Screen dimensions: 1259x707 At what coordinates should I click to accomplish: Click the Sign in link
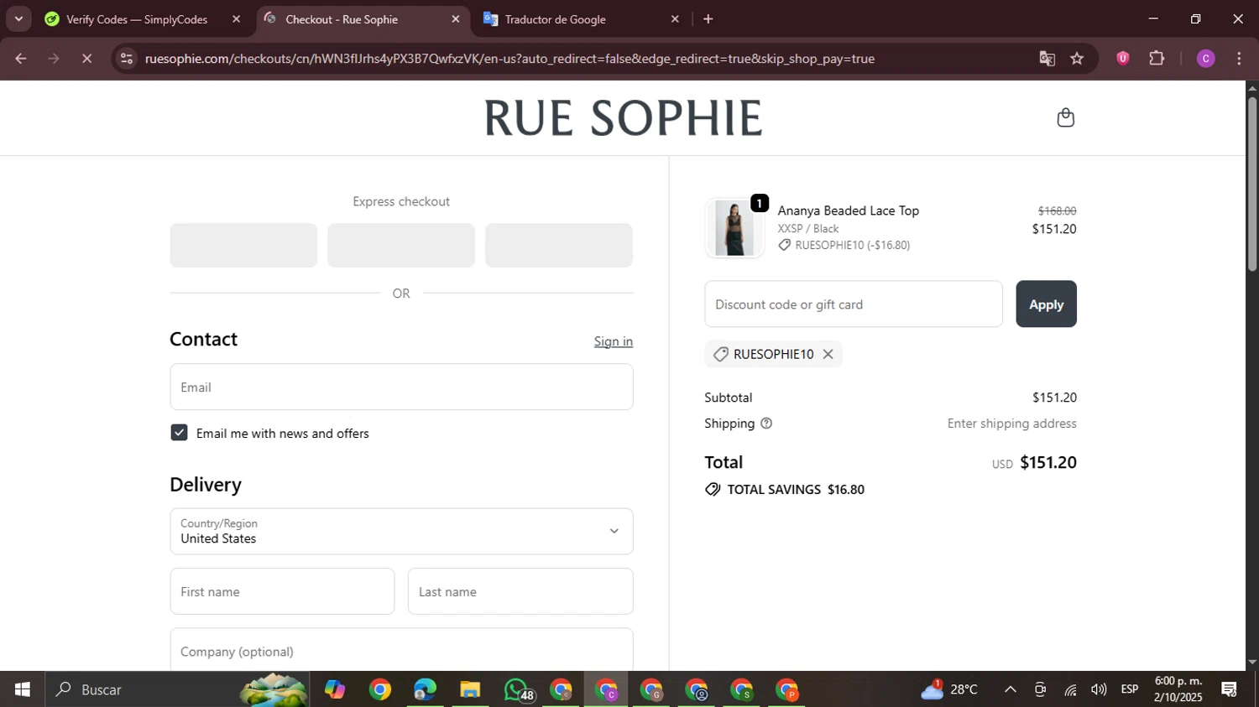[x=614, y=341]
